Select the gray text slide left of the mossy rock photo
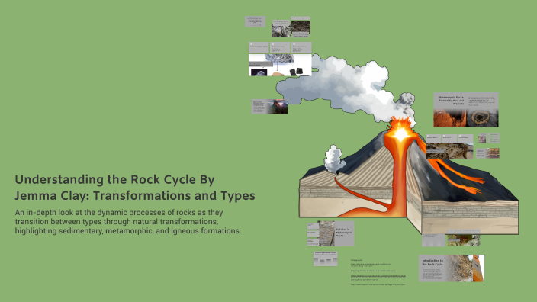This screenshot has width=537, height=302. [433, 240]
